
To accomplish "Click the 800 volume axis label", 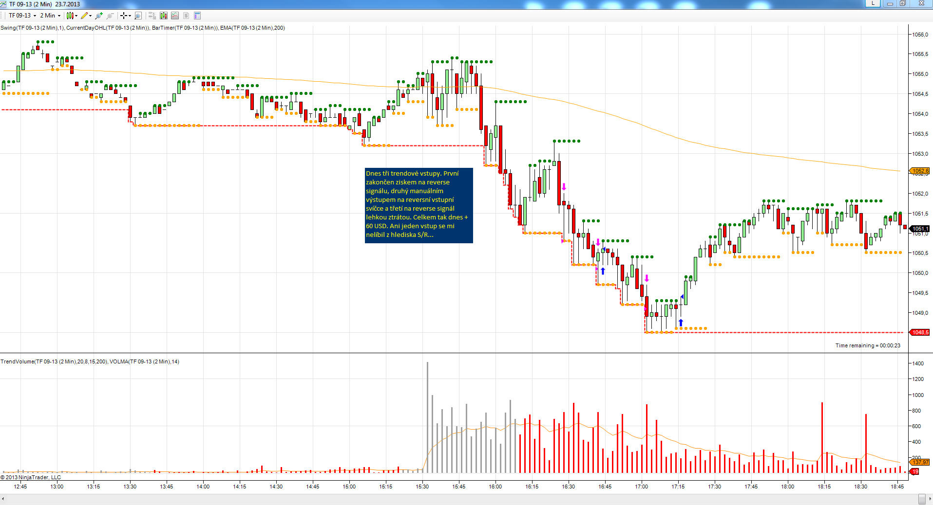I will point(916,411).
